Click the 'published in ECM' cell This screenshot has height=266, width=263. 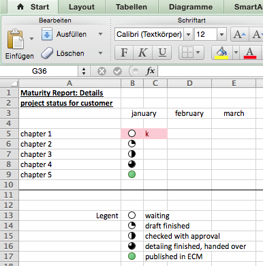pos(174,256)
